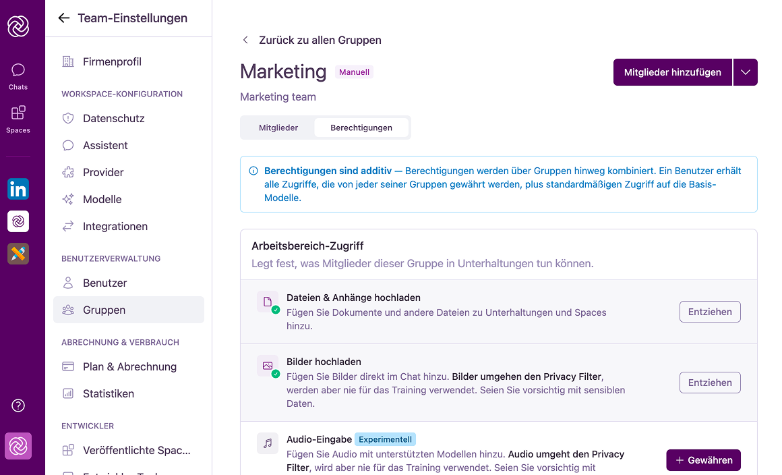This screenshot has width=782, height=475.
Task: Open the Assistent settings page
Action: 129,145
